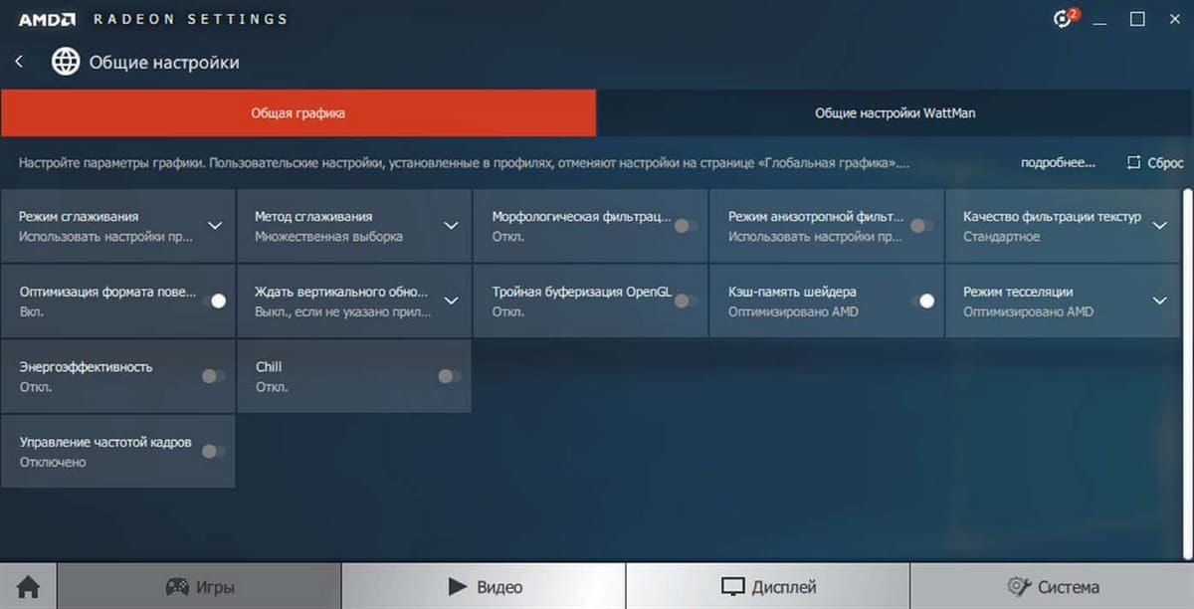Expand Режим сглаживания dropdown

coord(215,226)
